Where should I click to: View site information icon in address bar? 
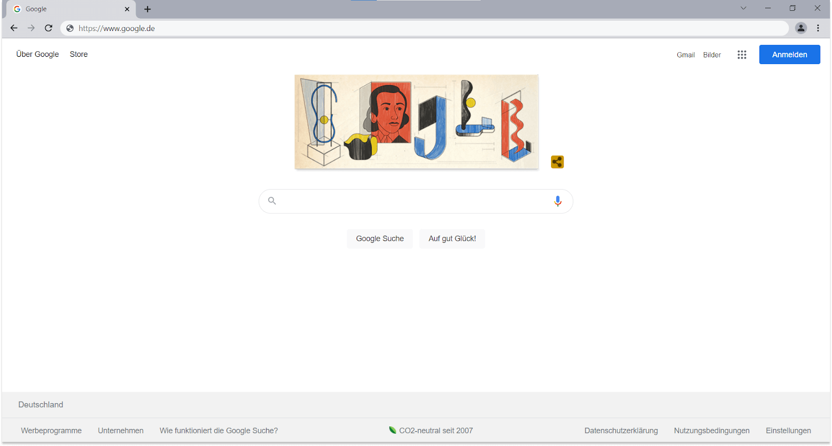click(x=70, y=28)
